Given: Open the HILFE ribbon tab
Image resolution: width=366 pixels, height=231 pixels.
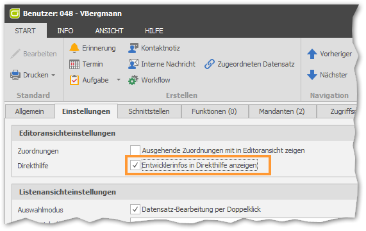Looking at the screenshot, I should pyautogui.click(x=154, y=31).
